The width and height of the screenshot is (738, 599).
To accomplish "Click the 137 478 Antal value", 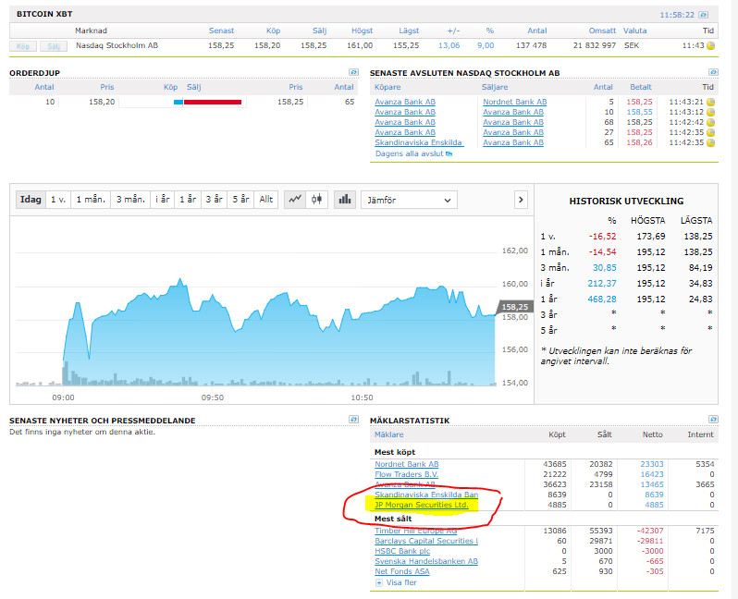I will (532, 45).
